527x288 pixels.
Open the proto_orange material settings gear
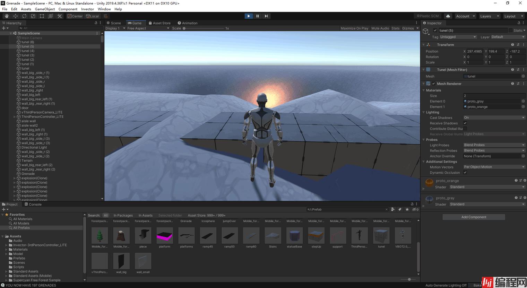coord(525,181)
